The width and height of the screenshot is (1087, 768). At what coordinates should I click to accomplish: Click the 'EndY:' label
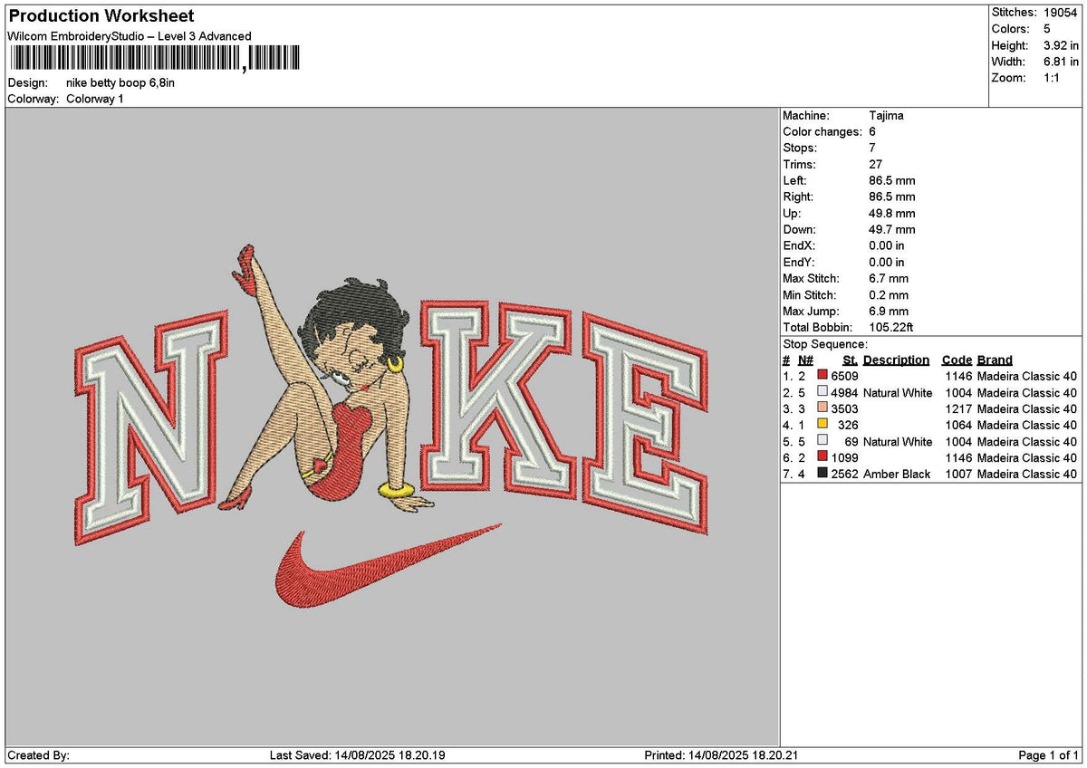pos(799,262)
